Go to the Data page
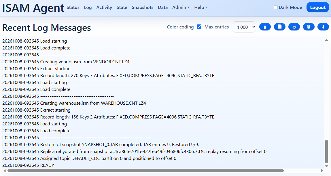Viewport: 331px width, 176px height. (x=163, y=7)
